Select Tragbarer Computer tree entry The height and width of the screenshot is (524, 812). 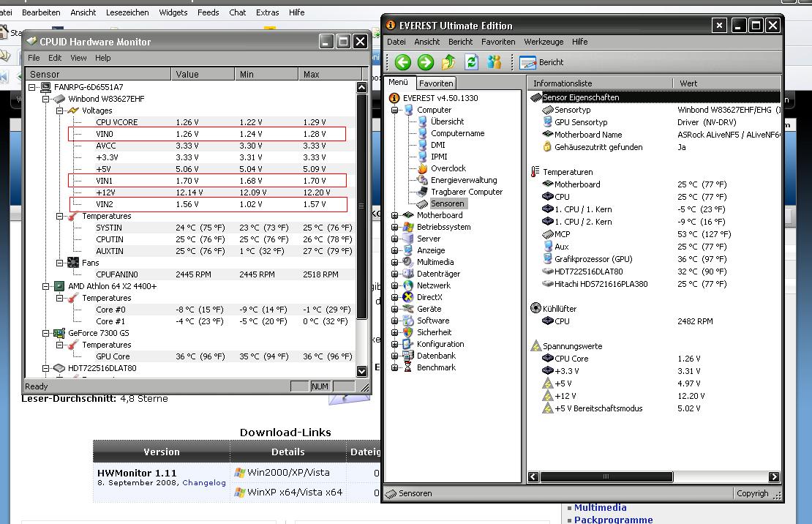(x=467, y=192)
